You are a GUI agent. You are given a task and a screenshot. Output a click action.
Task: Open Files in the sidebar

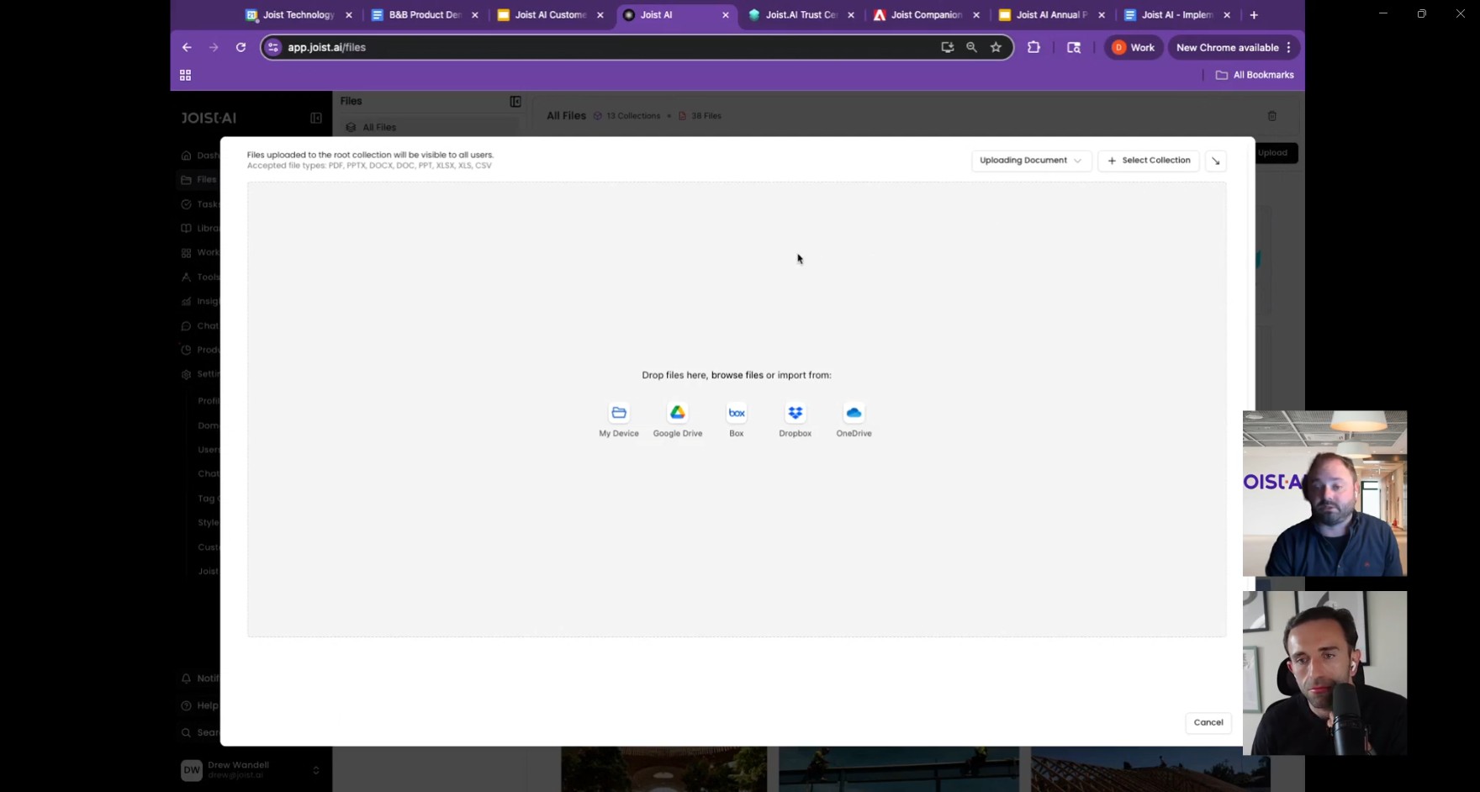coord(199,179)
